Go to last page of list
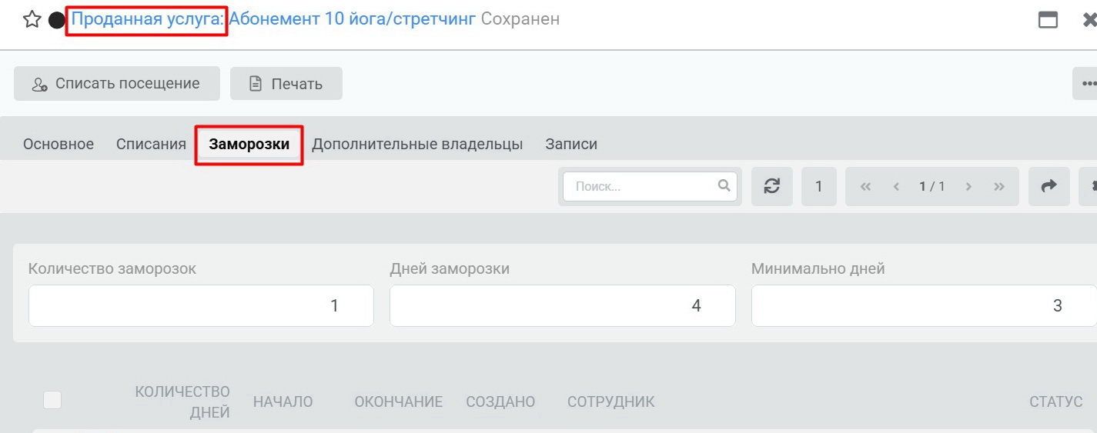The width and height of the screenshot is (1097, 433). [x=999, y=186]
